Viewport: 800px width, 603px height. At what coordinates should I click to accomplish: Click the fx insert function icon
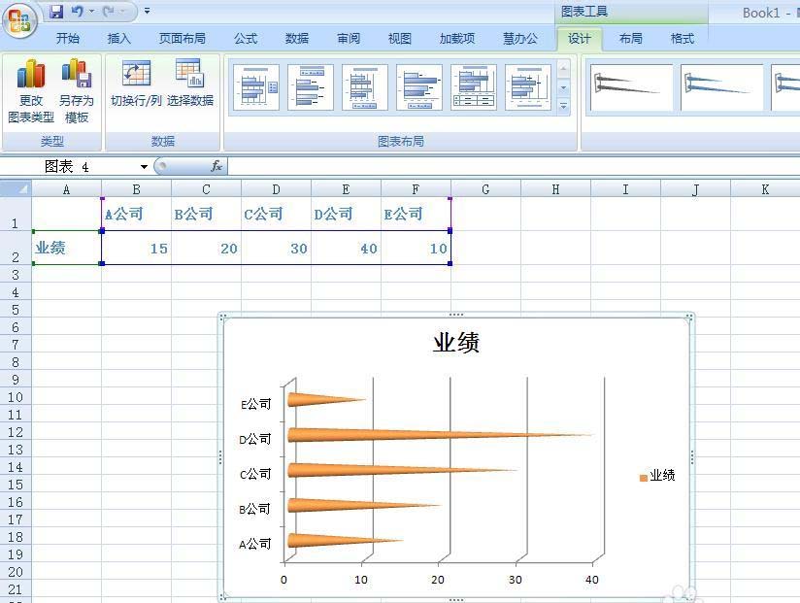coord(217,167)
